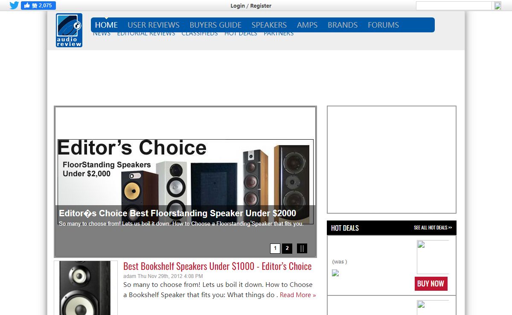Focus the search input field

click(454, 6)
